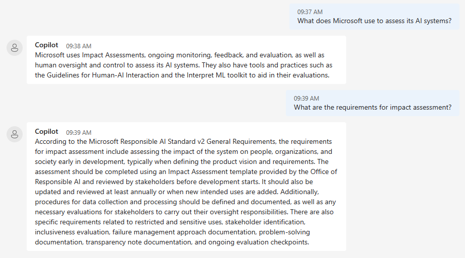
Task: Click the question about impact assessment requirements
Action: tap(372, 108)
